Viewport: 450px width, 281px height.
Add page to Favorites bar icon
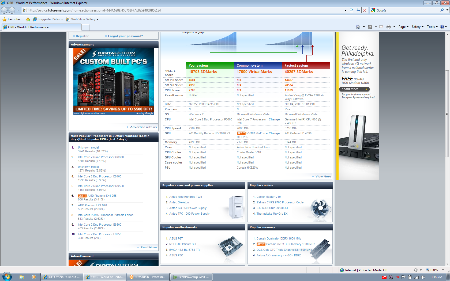(x=28, y=19)
